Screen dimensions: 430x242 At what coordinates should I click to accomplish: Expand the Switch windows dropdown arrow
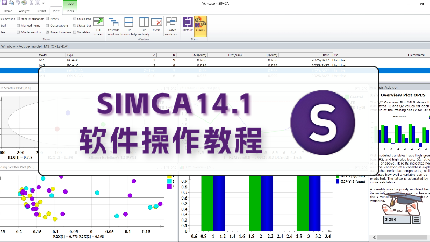pyautogui.click(x=178, y=34)
